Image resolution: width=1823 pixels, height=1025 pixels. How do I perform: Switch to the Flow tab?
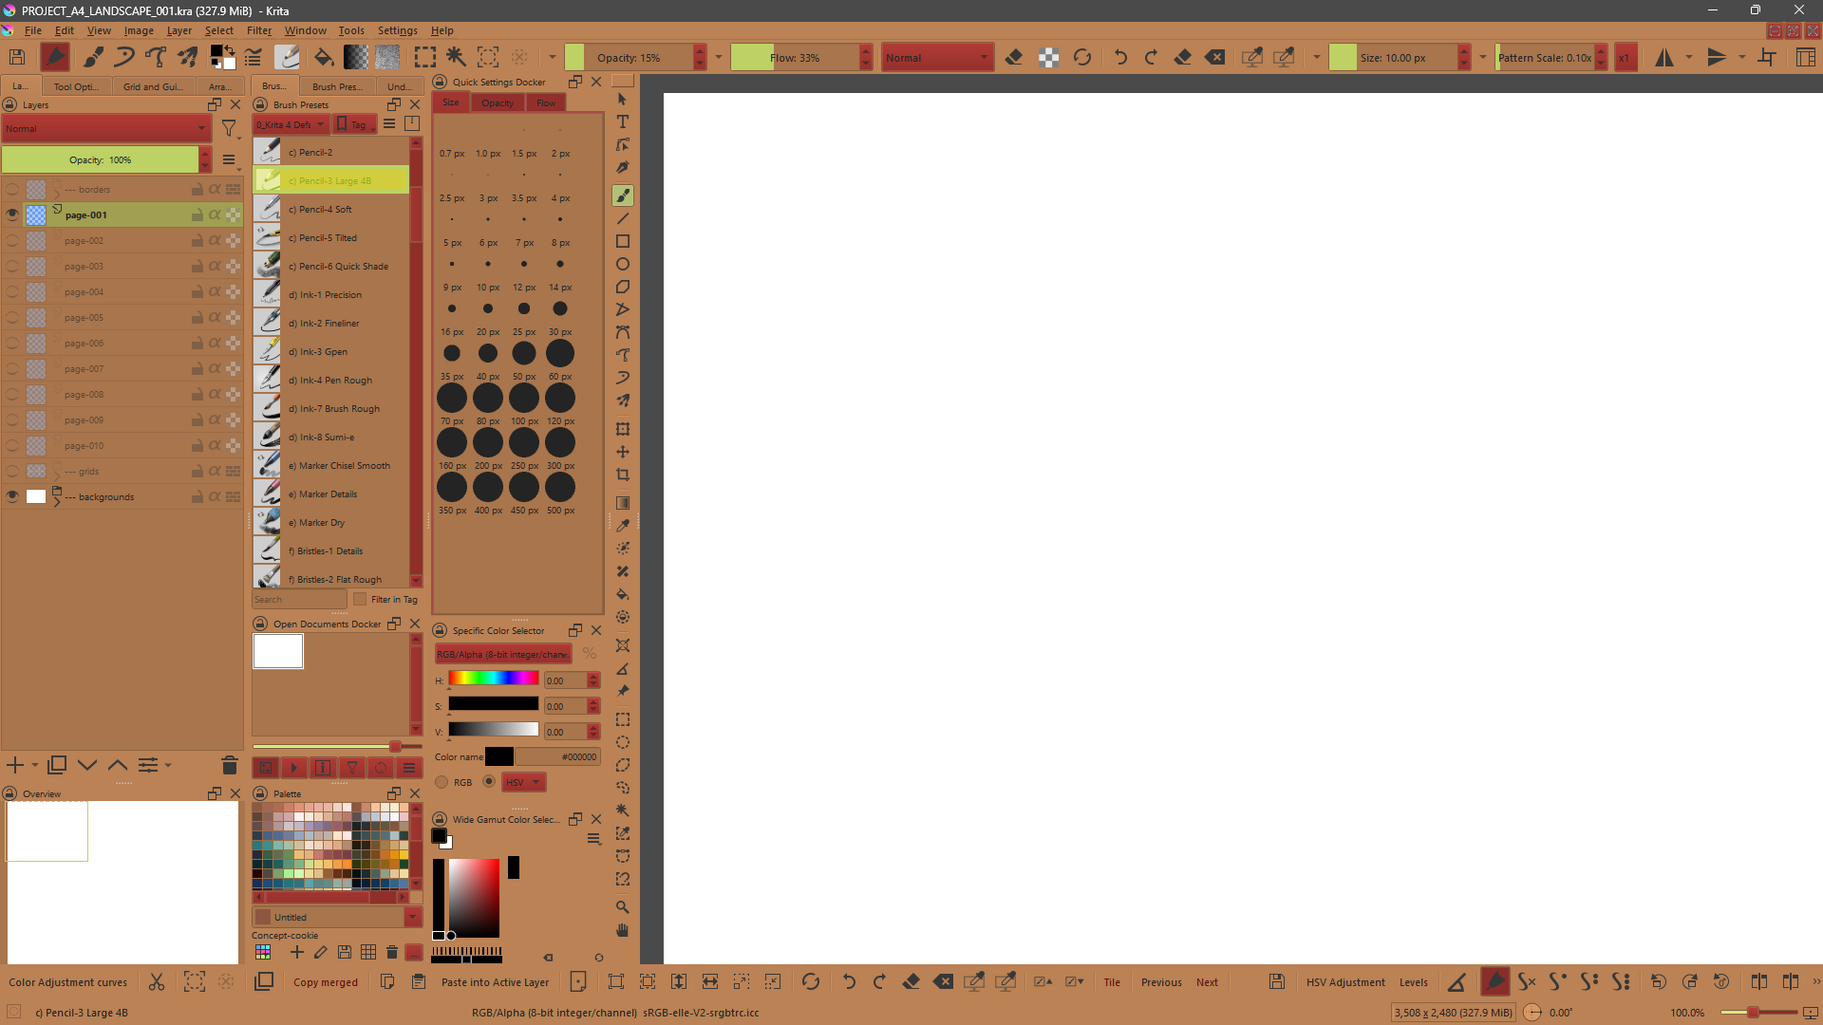[546, 102]
